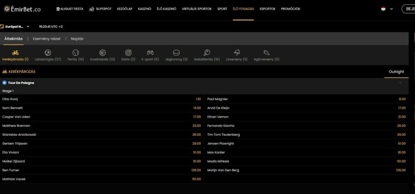This screenshot has width=415, height=194.
Task: Bet on Sam Bennett at 13.00
Action: point(102,108)
